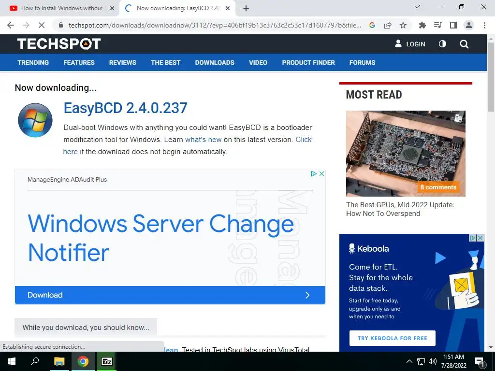The height and width of the screenshot is (371, 495).
Task: Stop loading the page with X button
Action: coord(42,25)
